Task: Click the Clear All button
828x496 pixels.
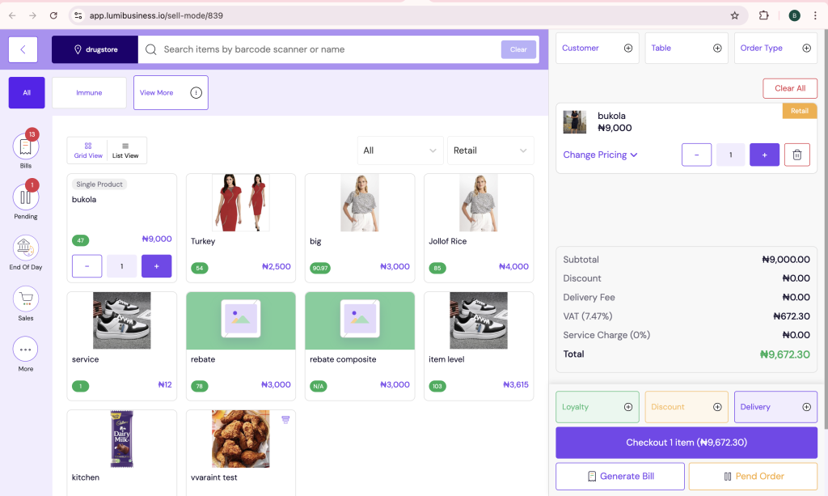Action: tap(789, 88)
